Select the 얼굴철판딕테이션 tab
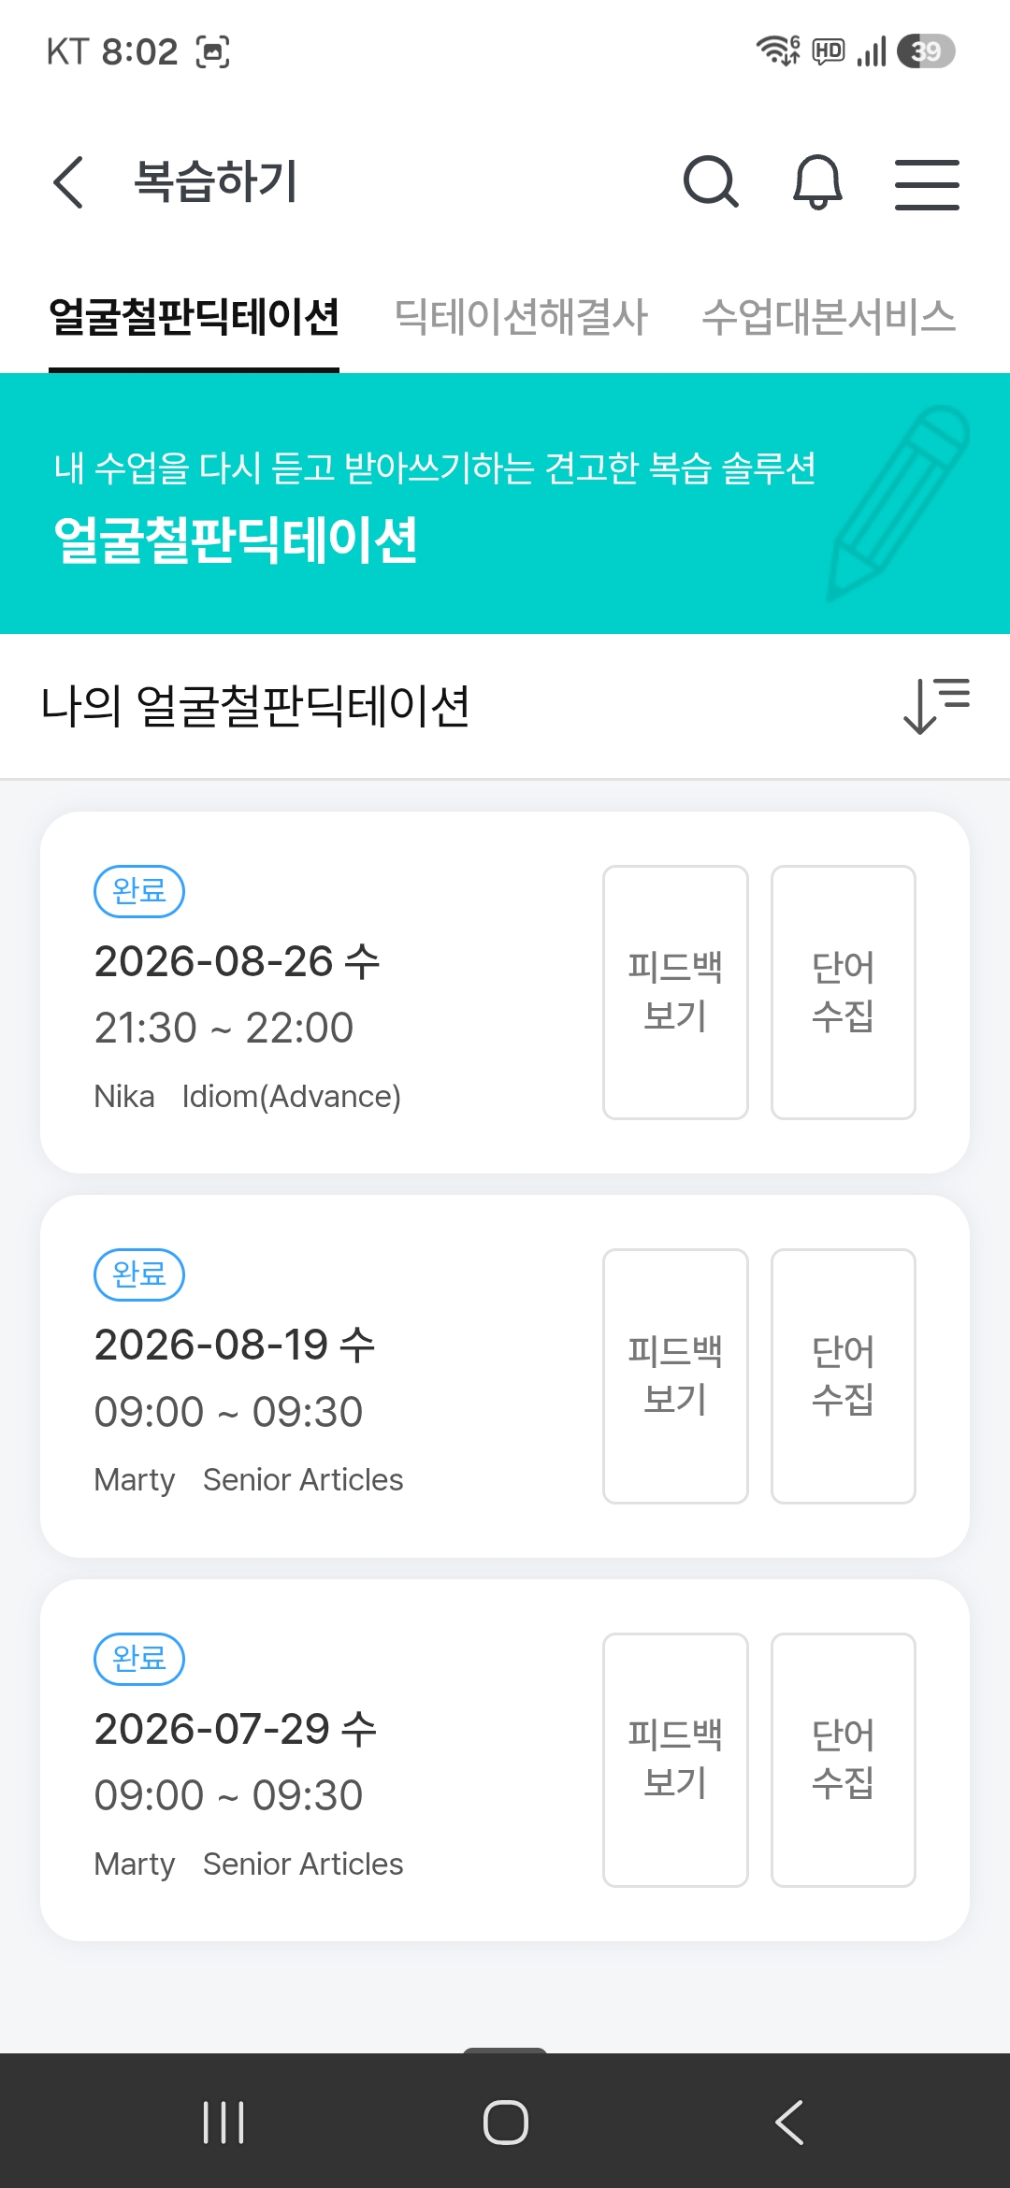Viewport: 1010px width, 2188px height. click(x=194, y=317)
